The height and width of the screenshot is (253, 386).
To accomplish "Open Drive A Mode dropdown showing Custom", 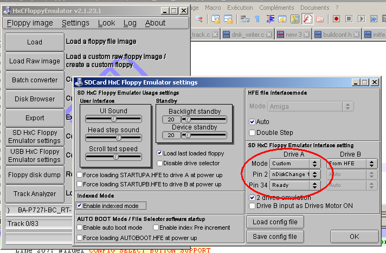I will tap(295, 164).
